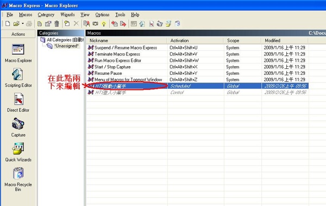Click the Scheduled activation cell

tap(180, 86)
